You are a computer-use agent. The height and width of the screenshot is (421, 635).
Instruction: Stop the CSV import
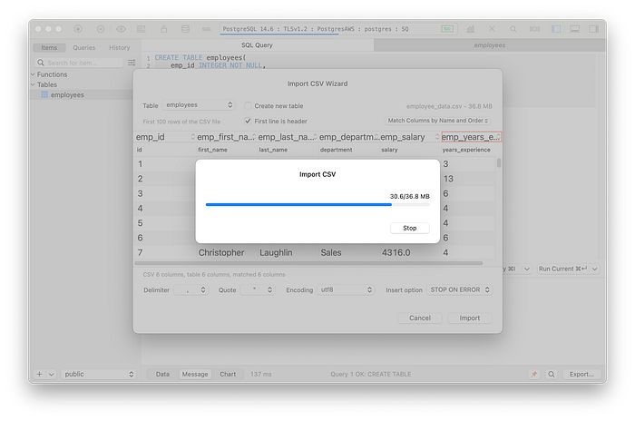409,228
